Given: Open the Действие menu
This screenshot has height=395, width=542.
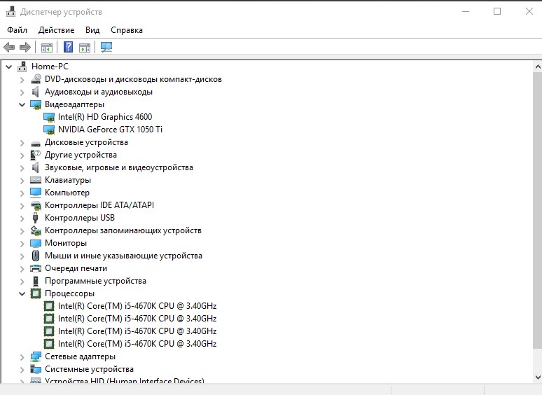Looking at the screenshot, I should pos(56,30).
